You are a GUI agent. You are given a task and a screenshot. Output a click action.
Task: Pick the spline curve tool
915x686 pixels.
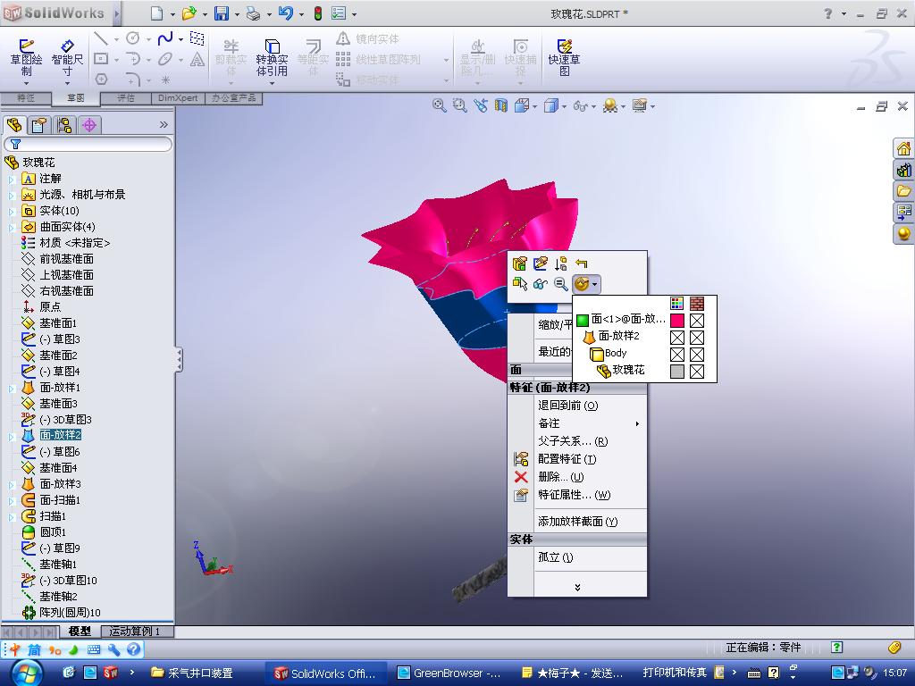pos(165,38)
